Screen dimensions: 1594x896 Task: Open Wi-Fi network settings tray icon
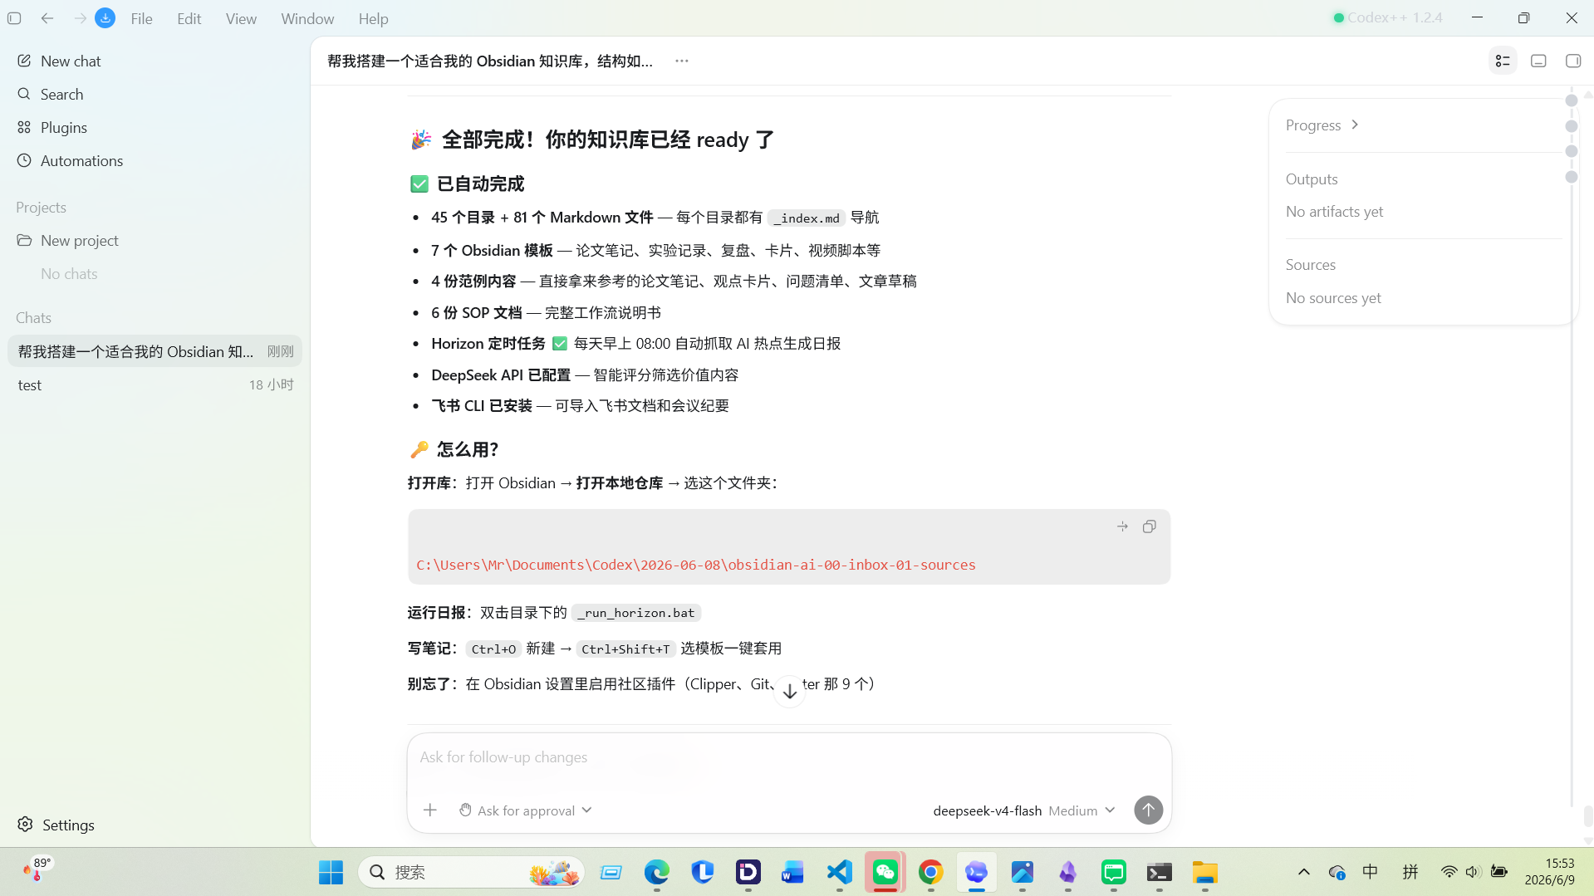click(1449, 872)
